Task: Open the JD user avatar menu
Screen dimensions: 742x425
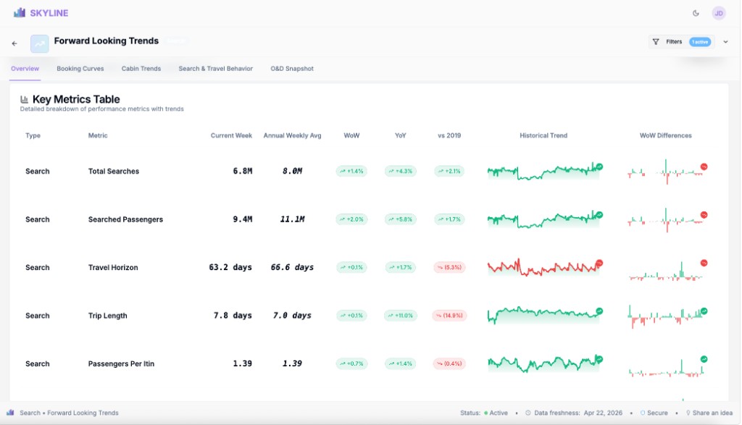Action: [718, 13]
